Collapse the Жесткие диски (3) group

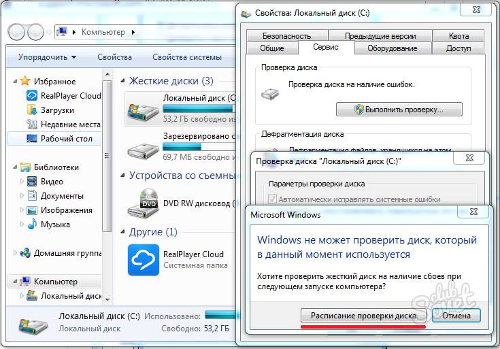(x=122, y=81)
